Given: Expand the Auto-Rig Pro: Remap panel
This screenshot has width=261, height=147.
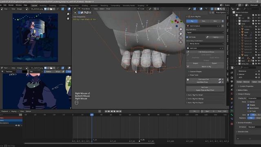Looking at the screenshot, I should tap(196, 99).
